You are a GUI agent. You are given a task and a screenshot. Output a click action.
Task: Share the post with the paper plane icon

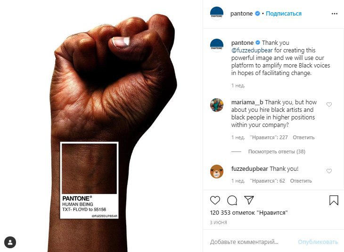(x=249, y=200)
